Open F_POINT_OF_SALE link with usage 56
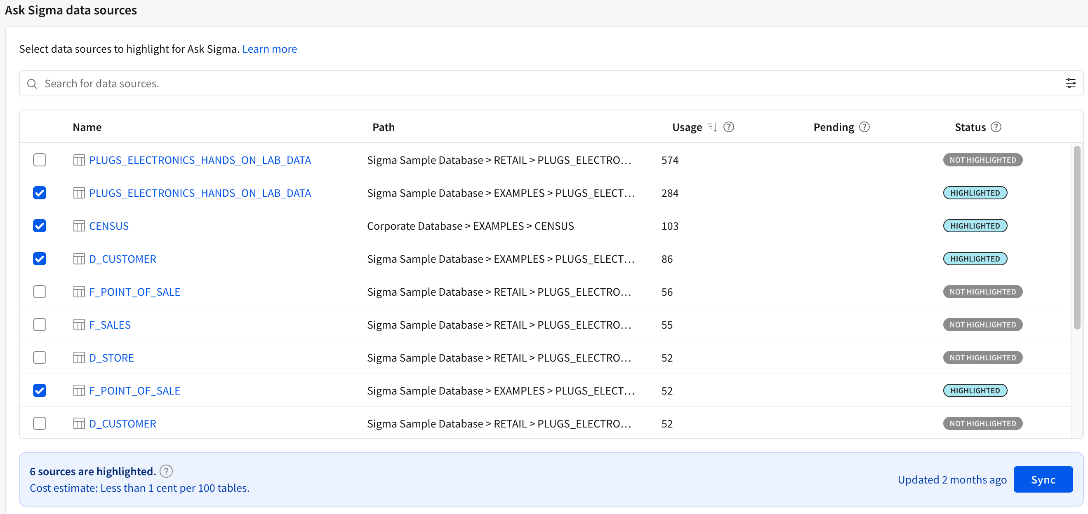 [x=135, y=291]
